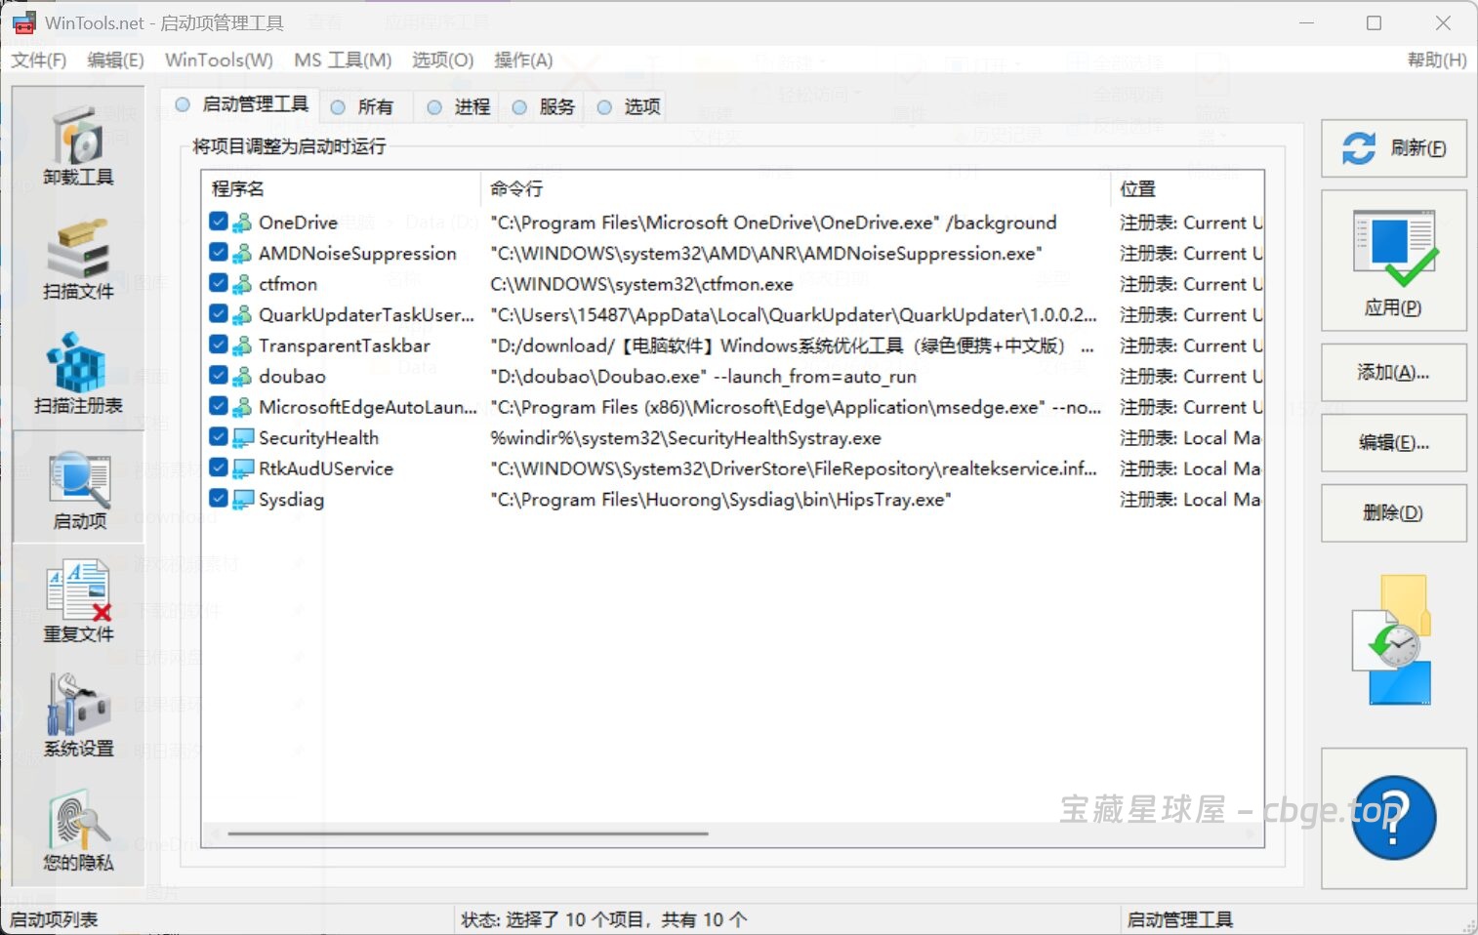Select the HipsTray.exe command line text
Screen dimensions: 1478x935
720,500
